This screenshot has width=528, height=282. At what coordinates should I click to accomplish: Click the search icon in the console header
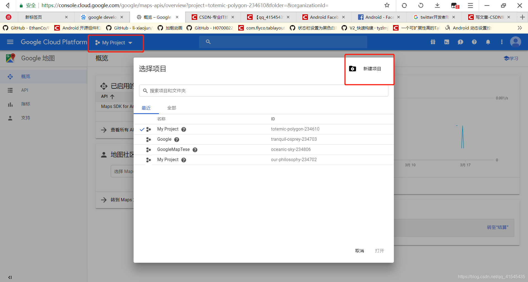[208, 42]
